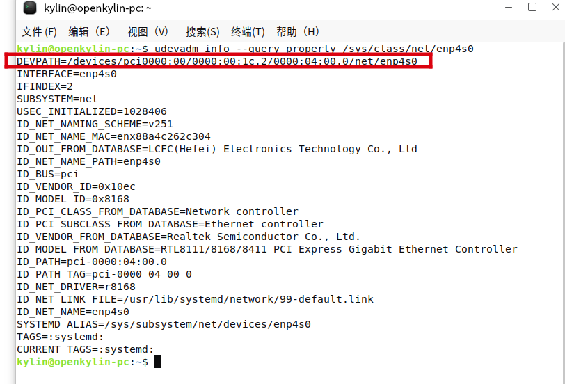Click the ID_NET_DRIVER=r8168 line
565x384 pixels.
tap(76, 287)
